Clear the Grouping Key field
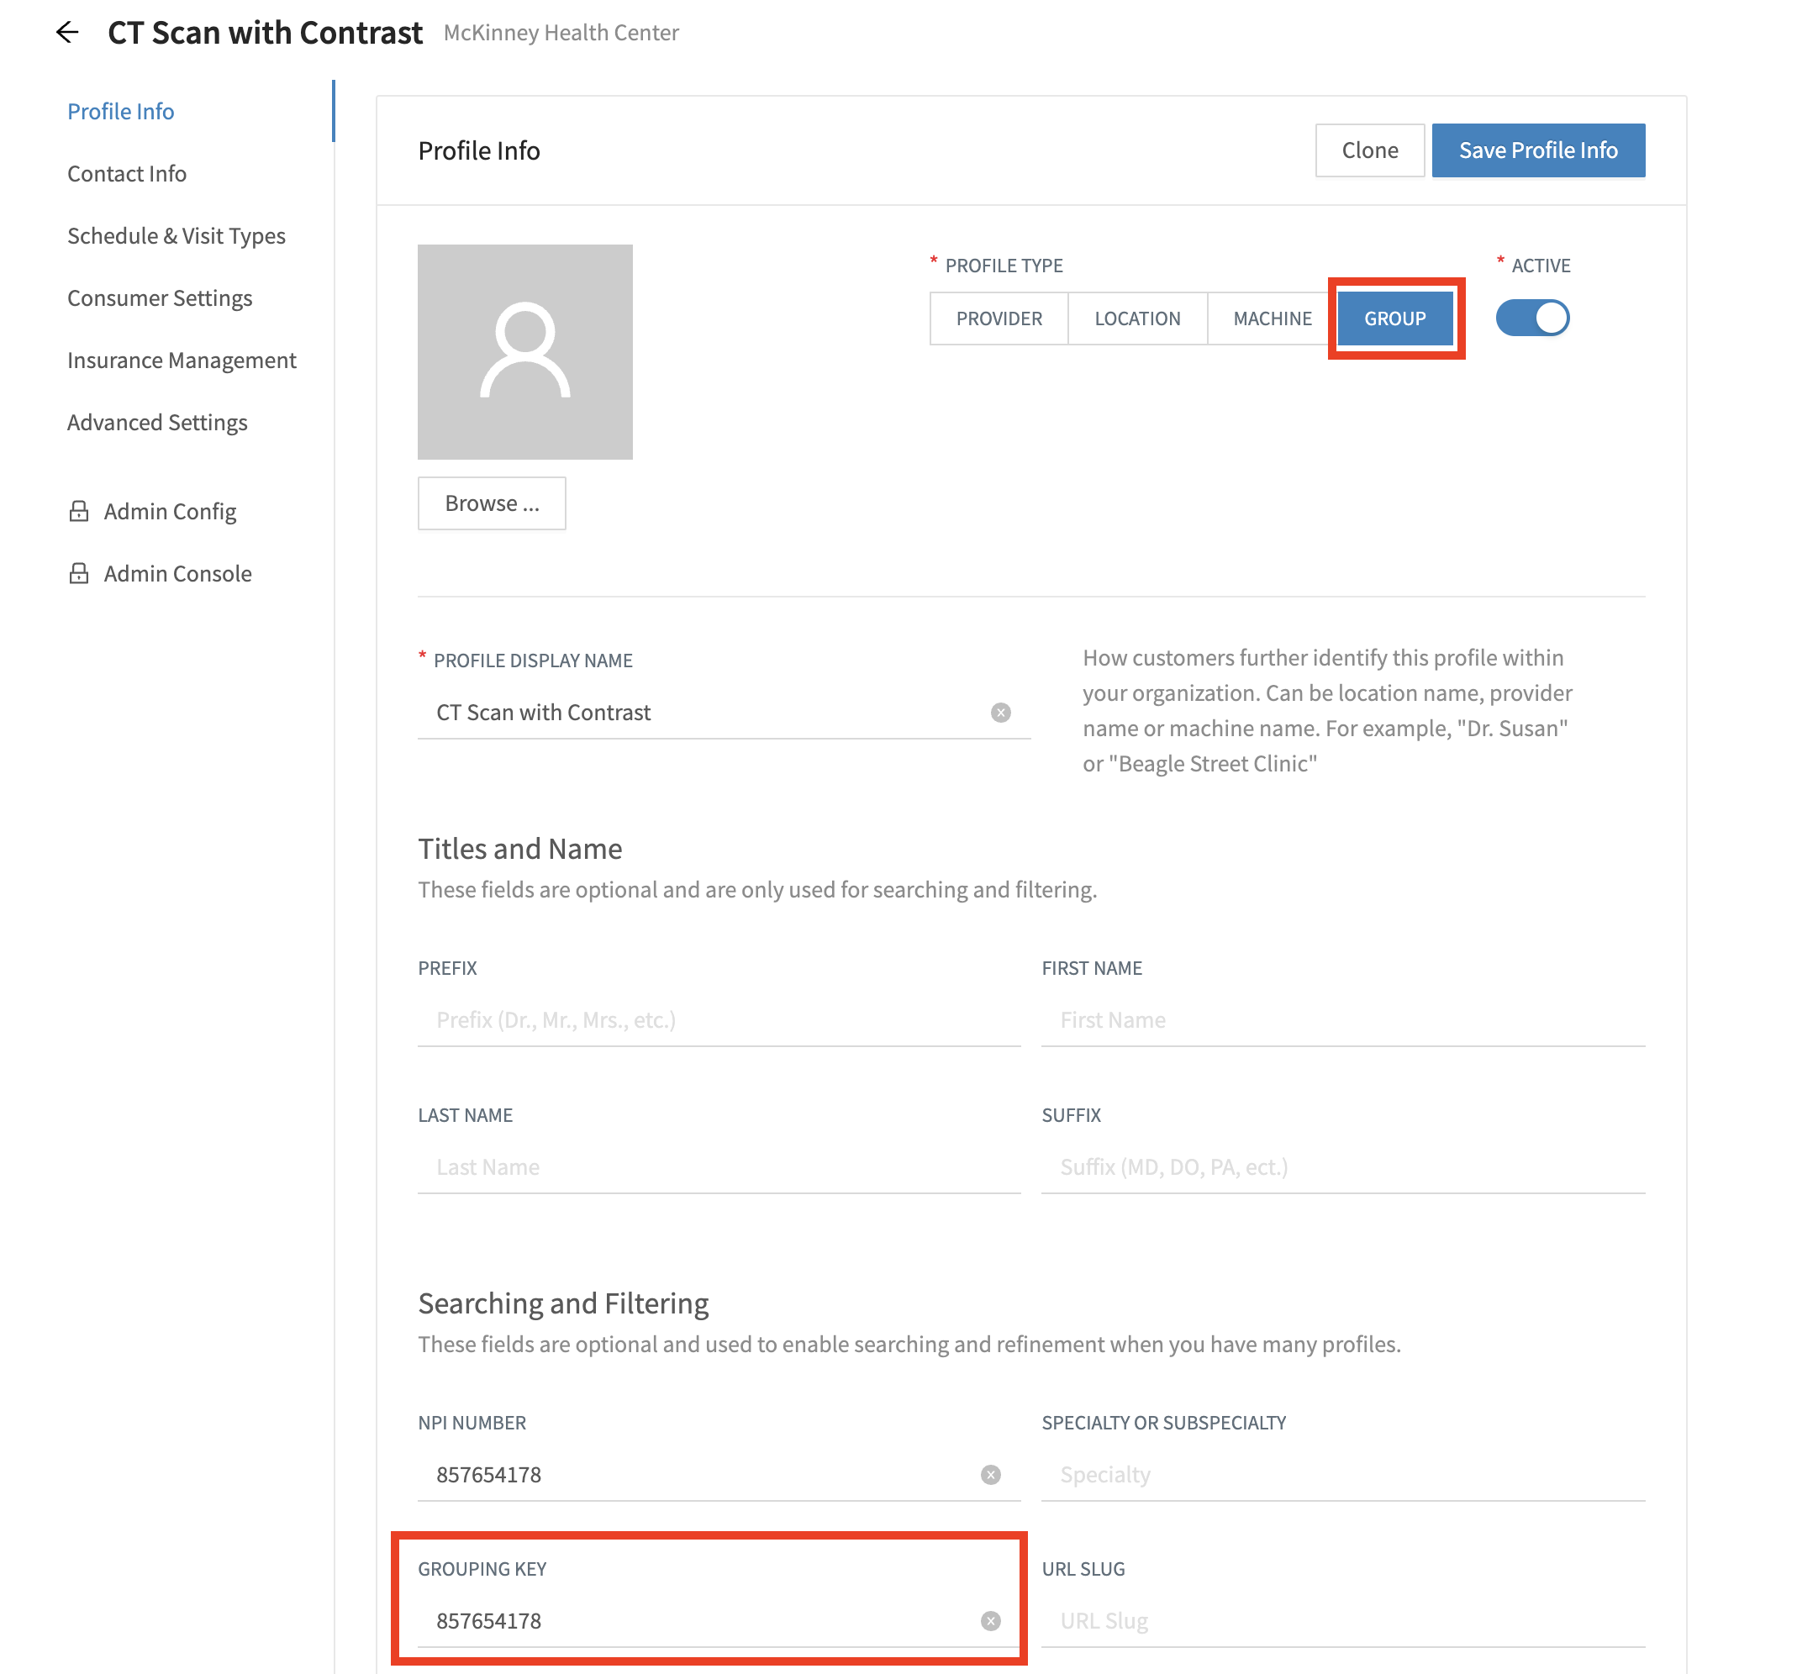The image size is (1797, 1674). point(990,1622)
